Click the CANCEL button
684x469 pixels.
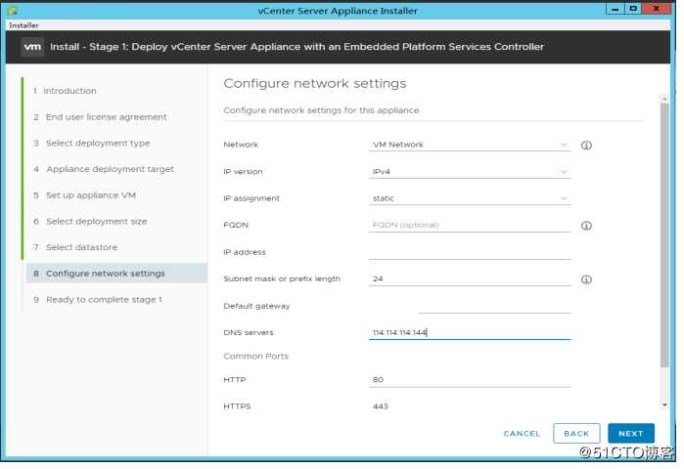(522, 434)
